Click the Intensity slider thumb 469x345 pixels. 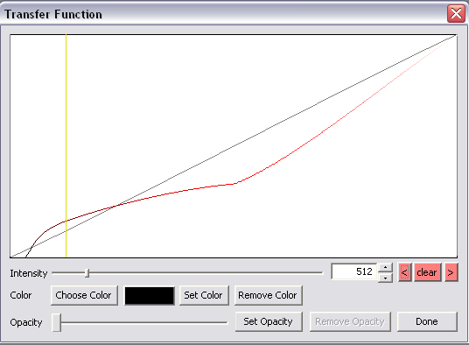[x=87, y=273]
